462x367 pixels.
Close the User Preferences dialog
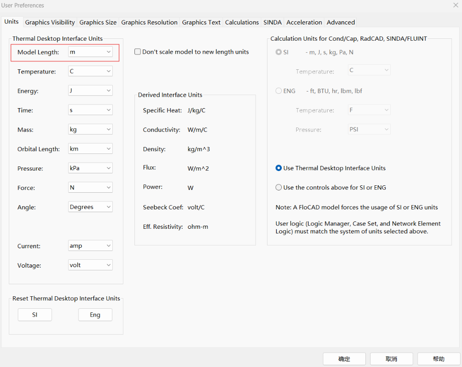point(455,5)
